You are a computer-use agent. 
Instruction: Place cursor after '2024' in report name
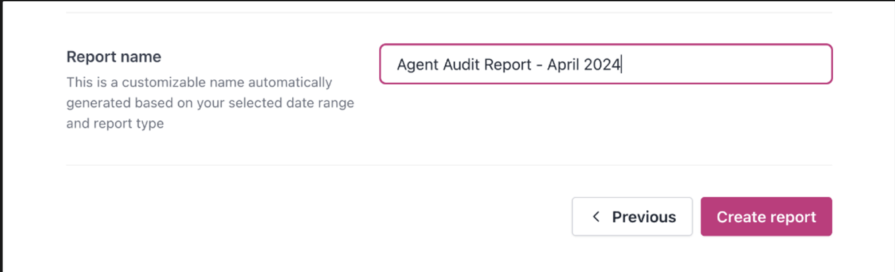point(622,64)
